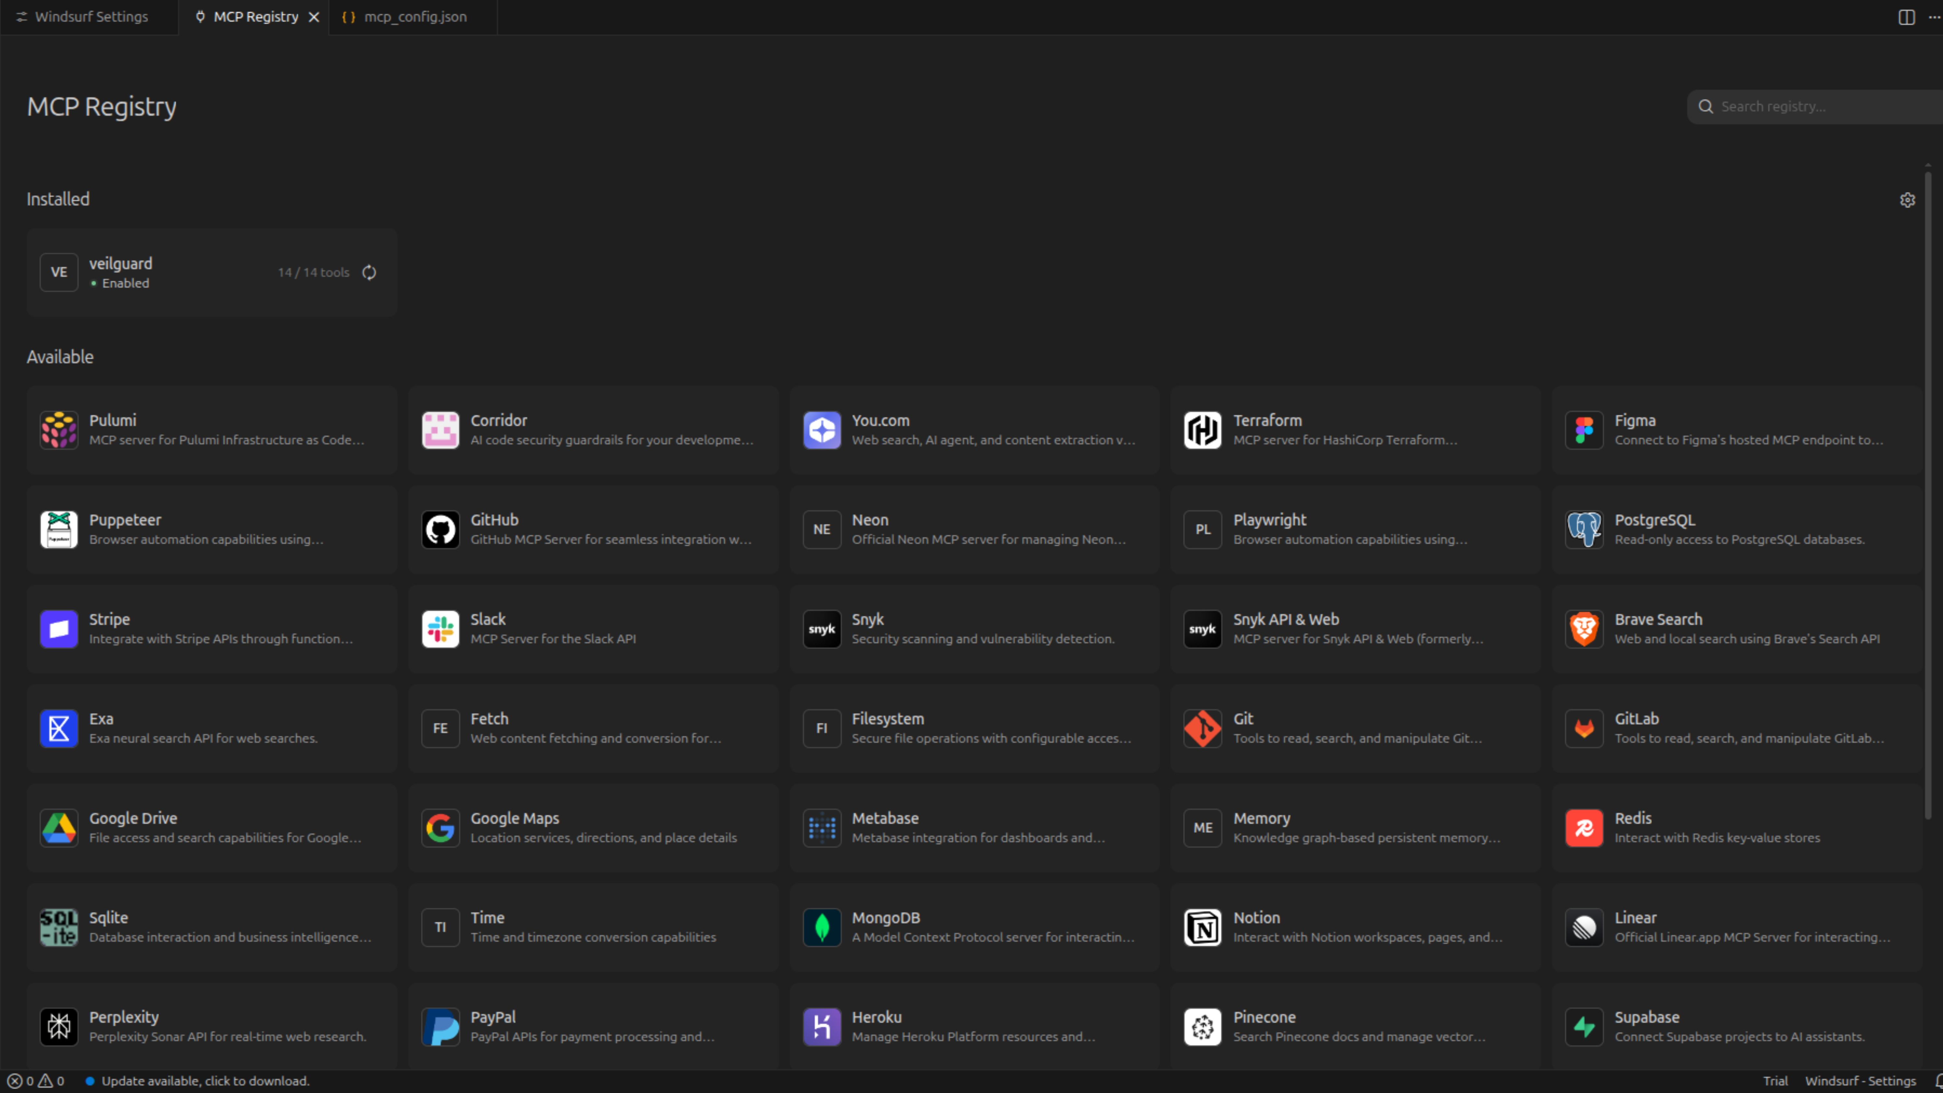Open the Playwright server card
1943x1093 pixels.
coord(1356,529)
